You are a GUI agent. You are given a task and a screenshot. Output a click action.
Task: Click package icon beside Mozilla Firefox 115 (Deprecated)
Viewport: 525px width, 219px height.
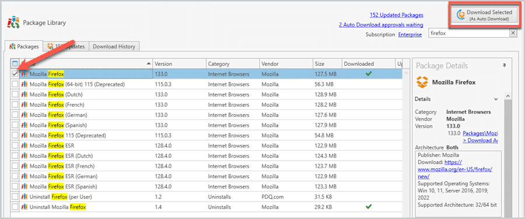[24, 135]
